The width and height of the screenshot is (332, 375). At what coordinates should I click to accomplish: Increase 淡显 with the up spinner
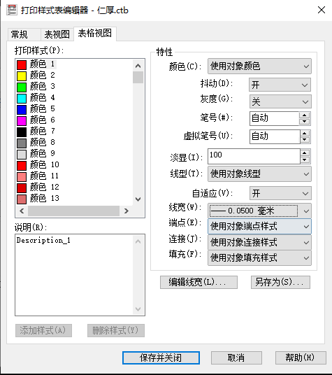pos(305,153)
